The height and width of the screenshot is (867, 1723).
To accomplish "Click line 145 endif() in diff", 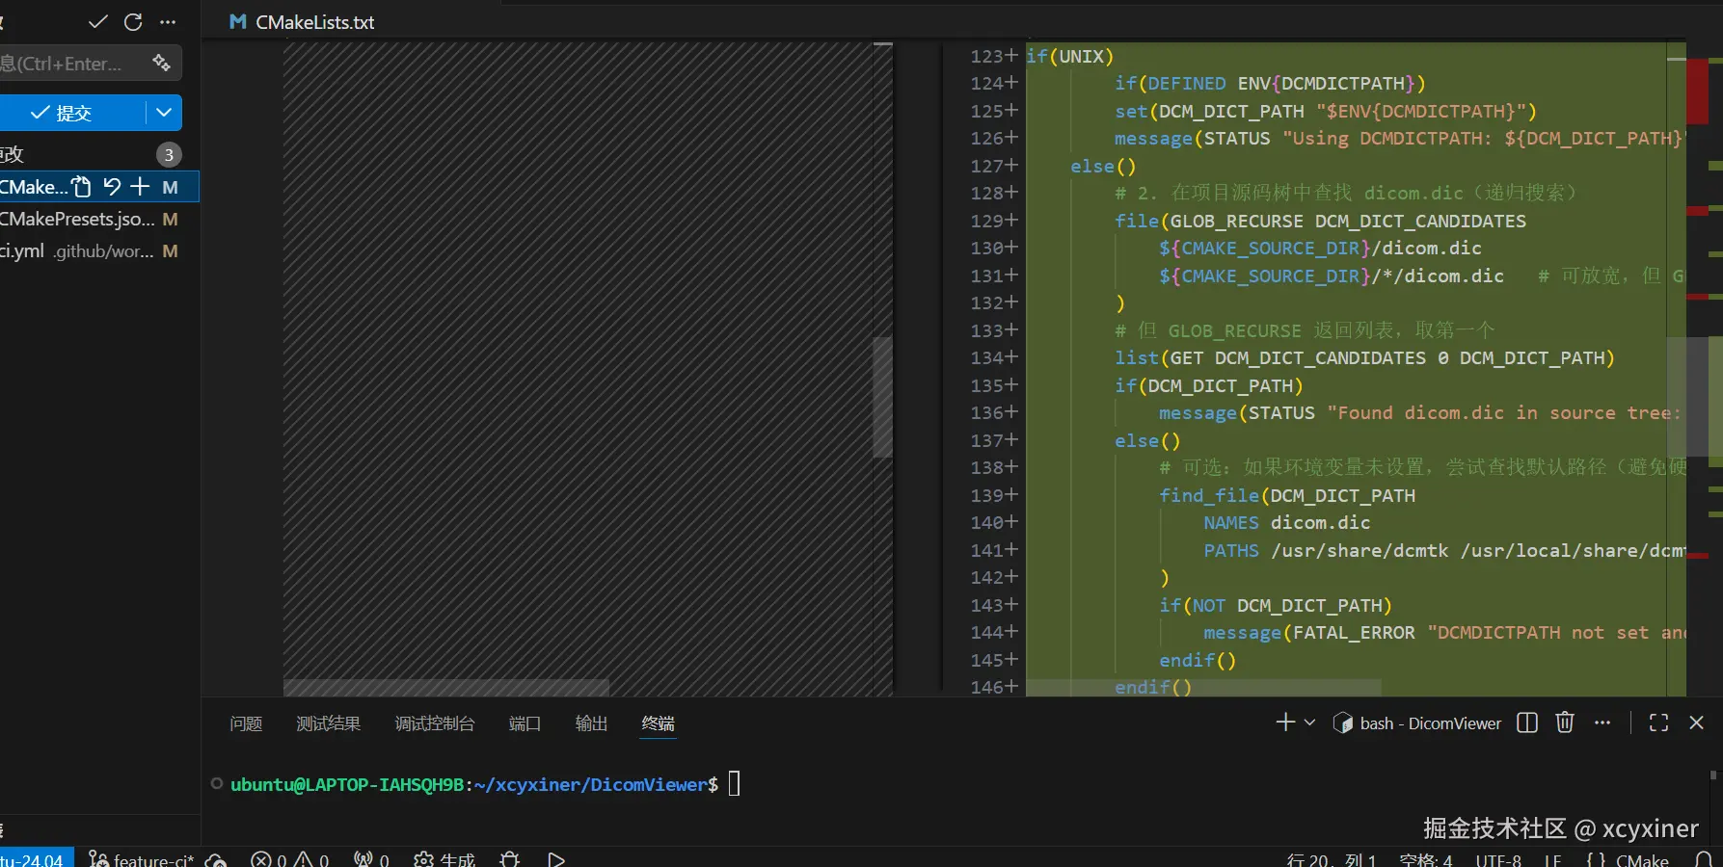I will pos(1198,660).
